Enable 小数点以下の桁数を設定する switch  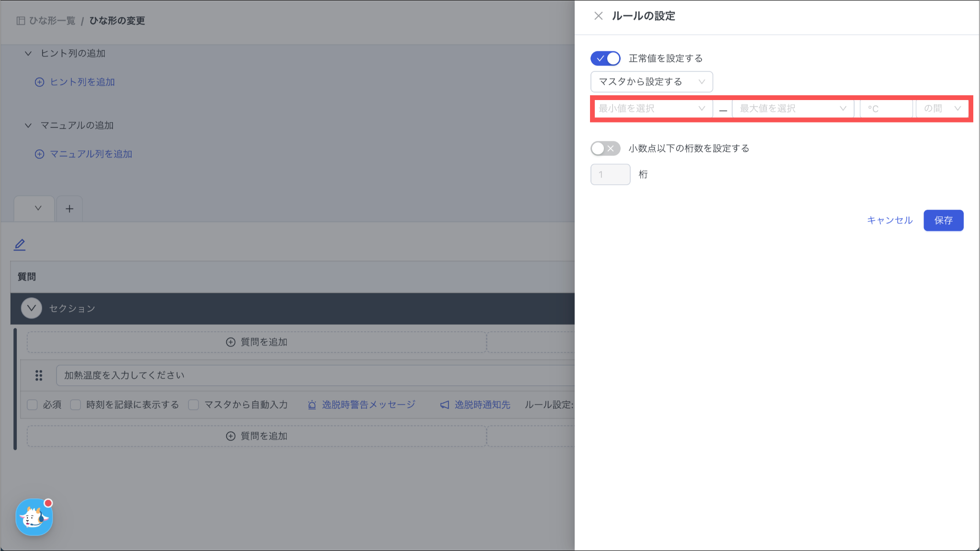605,148
